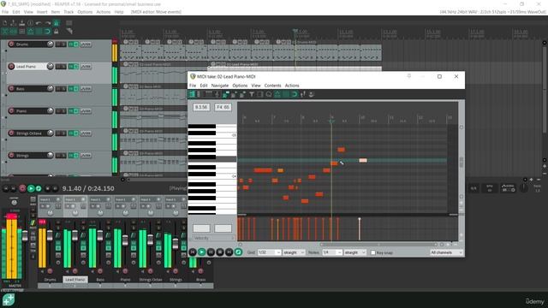Click the filter funnel icon in MIDI editor

[251, 94]
